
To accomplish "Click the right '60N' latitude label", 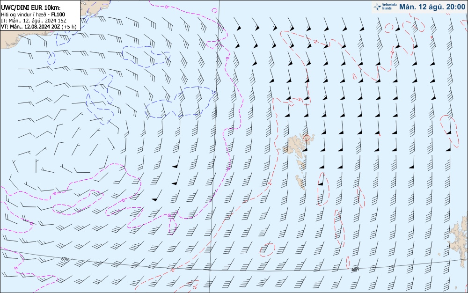I will coord(355,269).
